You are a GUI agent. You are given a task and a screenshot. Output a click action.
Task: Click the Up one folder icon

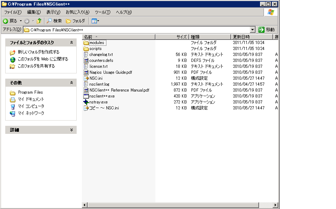[39, 21]
